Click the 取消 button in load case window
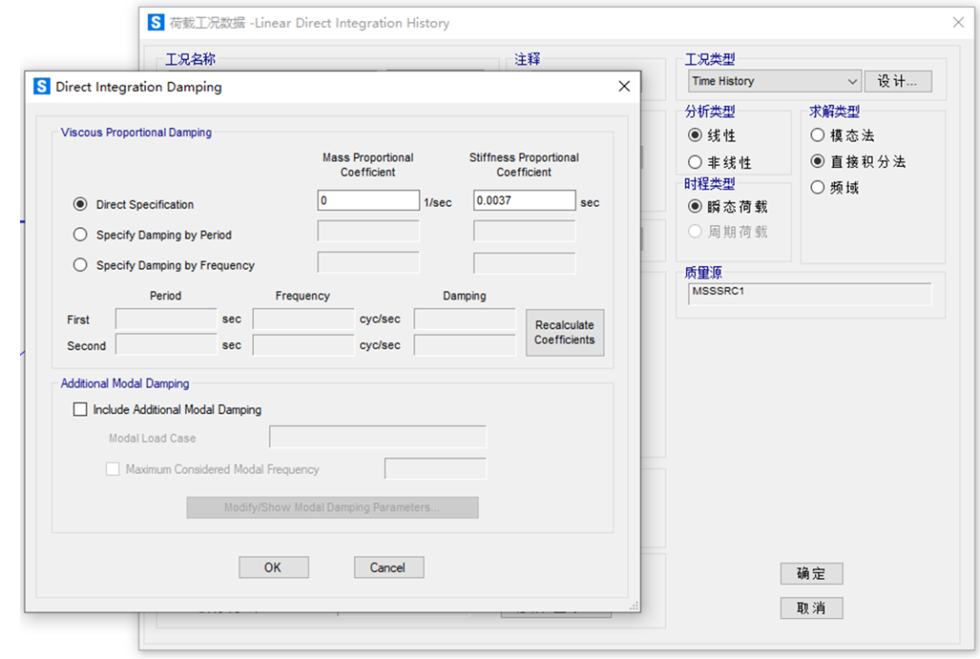This screenshot has width=980, height=659. coord(811,608)
